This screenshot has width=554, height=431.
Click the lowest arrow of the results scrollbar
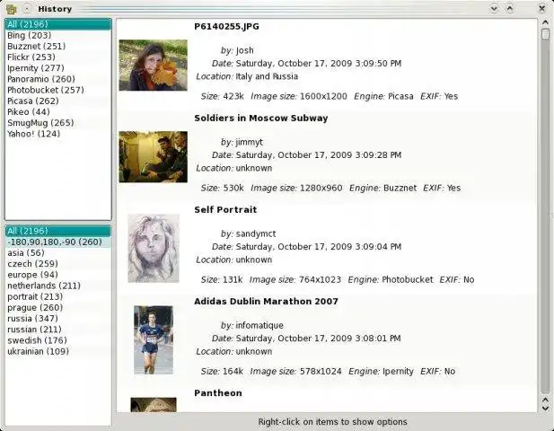click(x=545, y=408)
